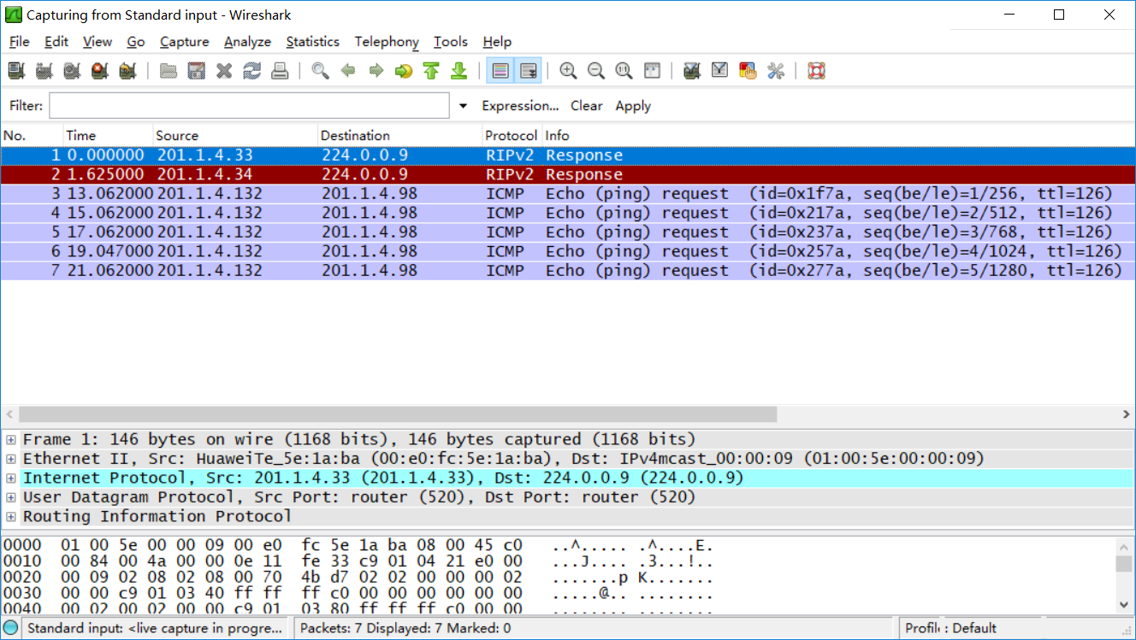Zoom in on packet text
This screenshot has height=640, width=1136.
coord(568,71)
